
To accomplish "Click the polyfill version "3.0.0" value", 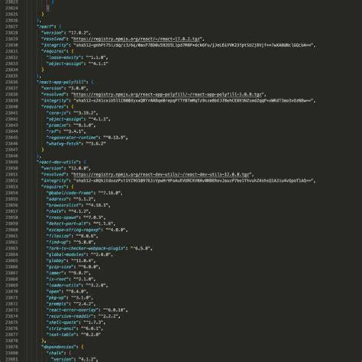I will (x=78, y=88).
